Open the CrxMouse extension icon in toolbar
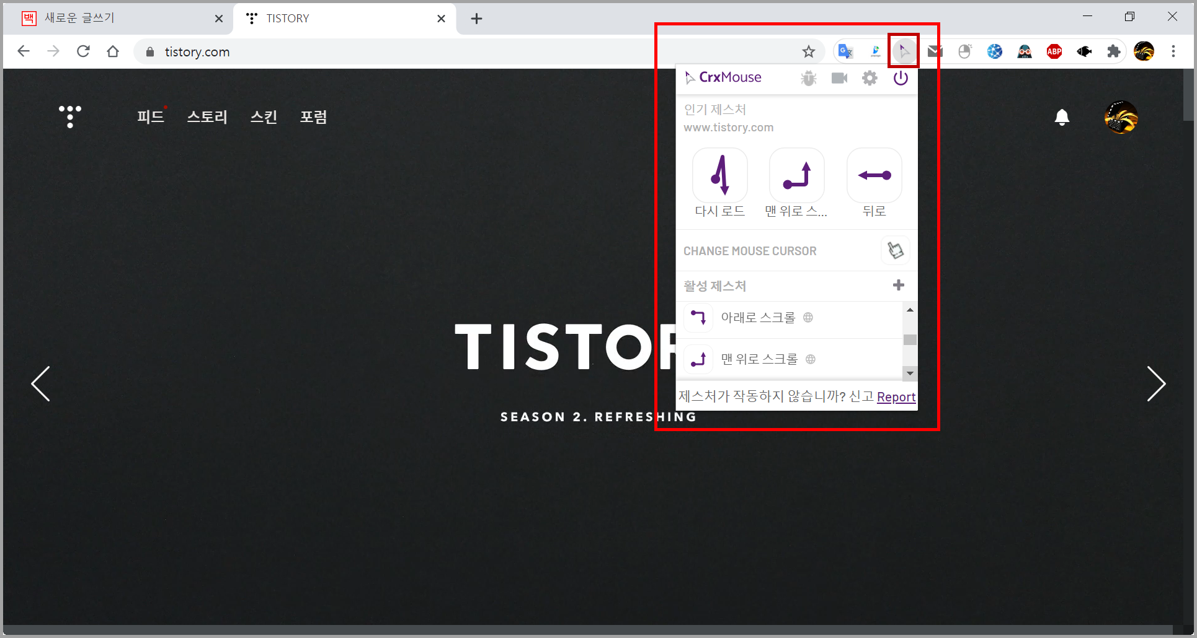The image size is (1197, 638). pos(904,51)
